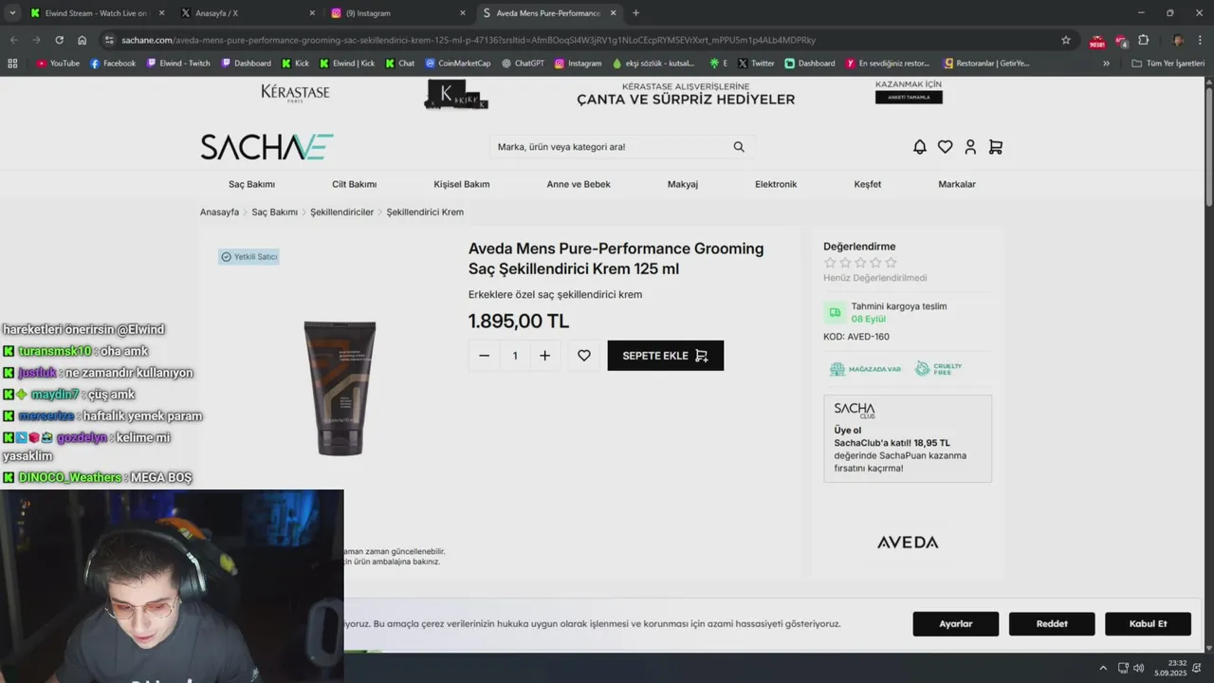Open the taskbar volume icon
This screenshot has width=1214, height=683.
[x=1138, y=668]
